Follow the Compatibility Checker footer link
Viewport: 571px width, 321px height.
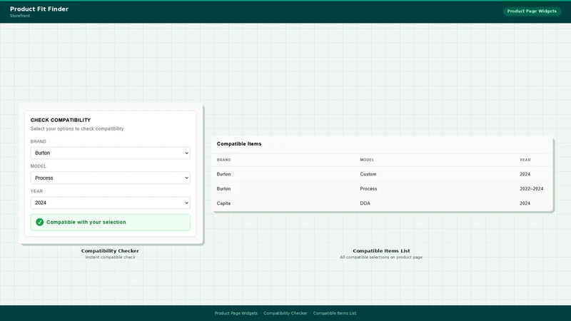click(285, 313)
